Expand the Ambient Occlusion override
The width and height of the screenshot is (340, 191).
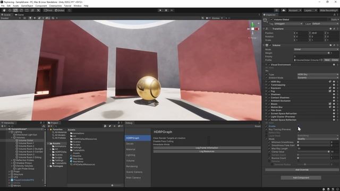[267, 101]
